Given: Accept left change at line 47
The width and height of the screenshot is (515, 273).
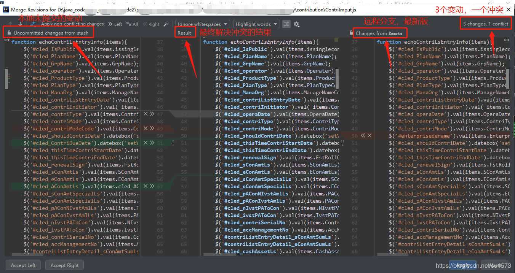Looking at the screenshot, I should click(x=152, y=114).
